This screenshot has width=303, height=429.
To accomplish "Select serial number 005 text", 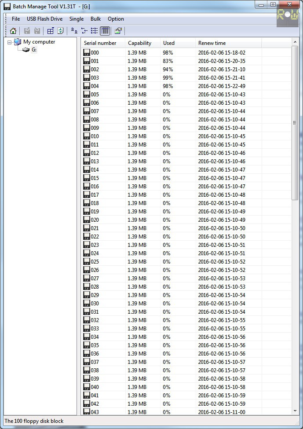I will [95, 95].
